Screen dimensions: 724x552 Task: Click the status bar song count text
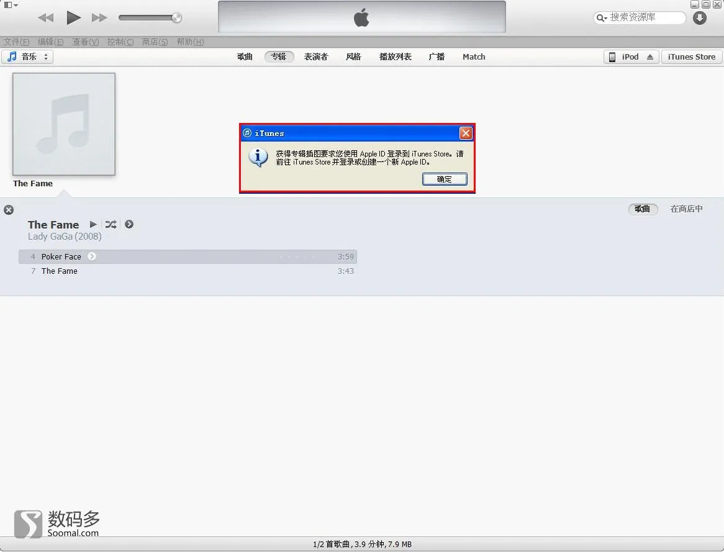(362, 545)
